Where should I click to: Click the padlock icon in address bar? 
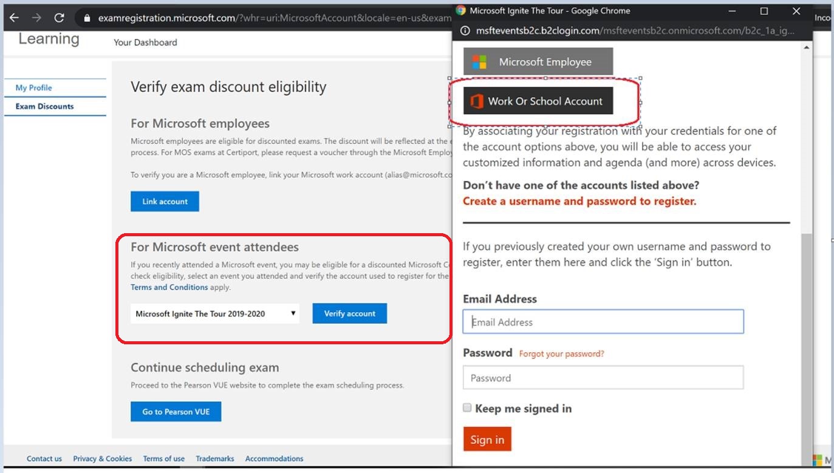click(87, 18)
